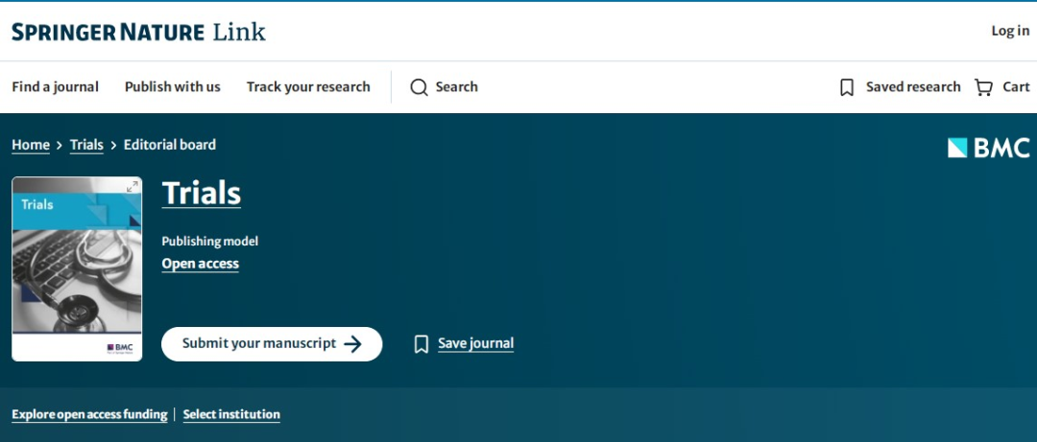This screenshot has height=442, width=1037.
Task: Open Find a journal menu
Action: pyautogui.click(x=55, y=87)
